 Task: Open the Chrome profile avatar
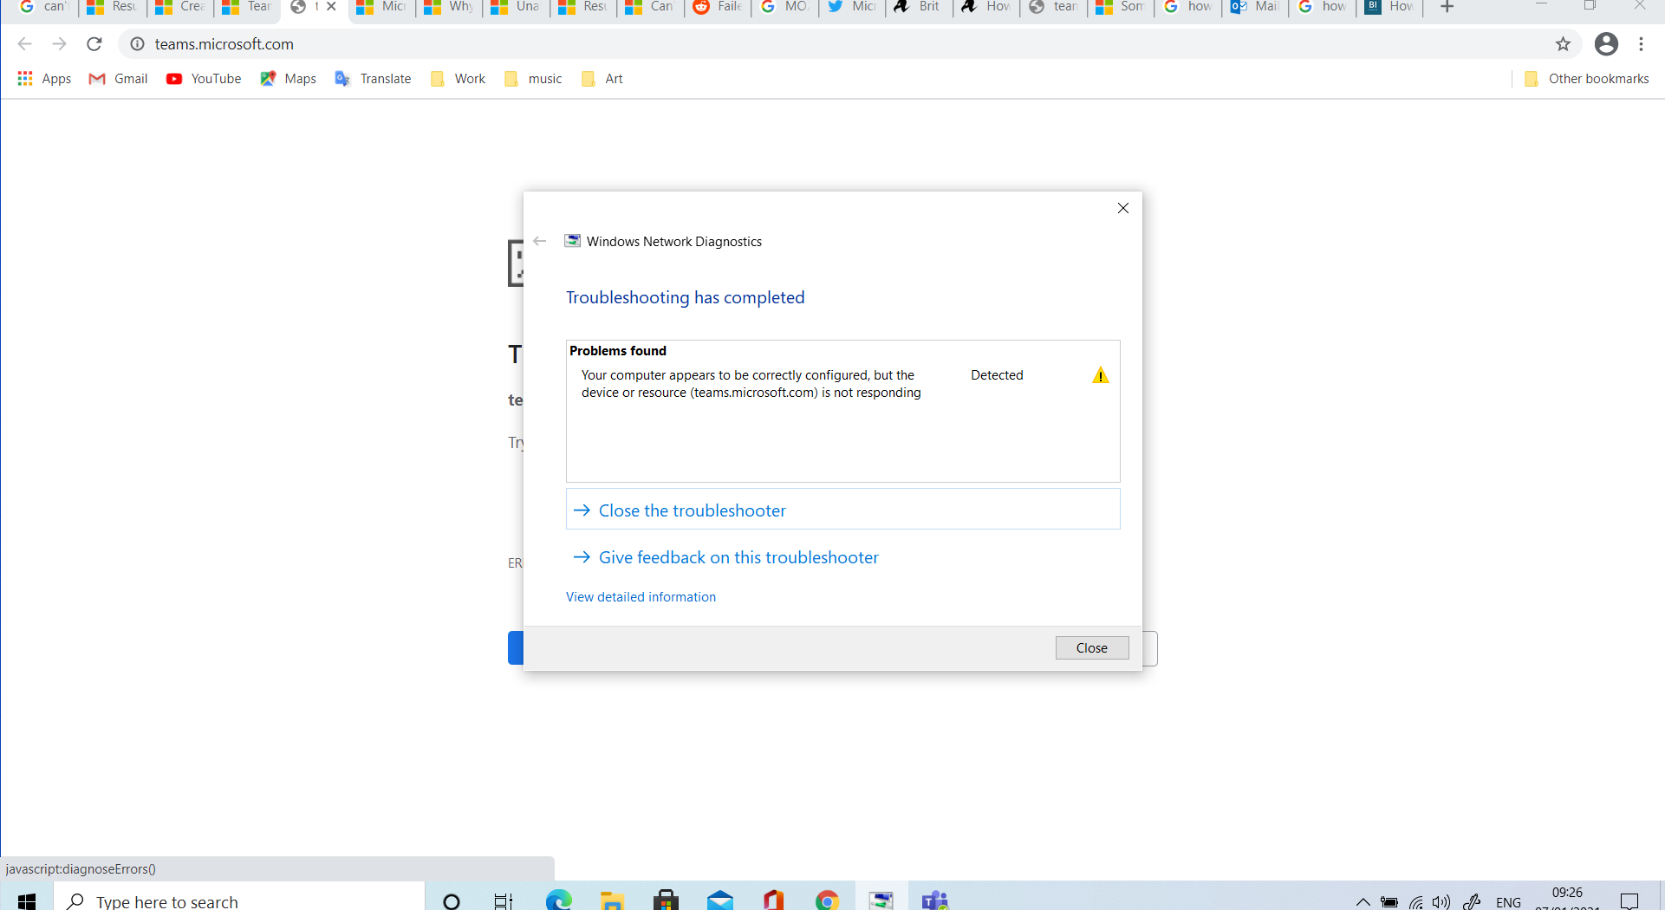click(1606, 44)
